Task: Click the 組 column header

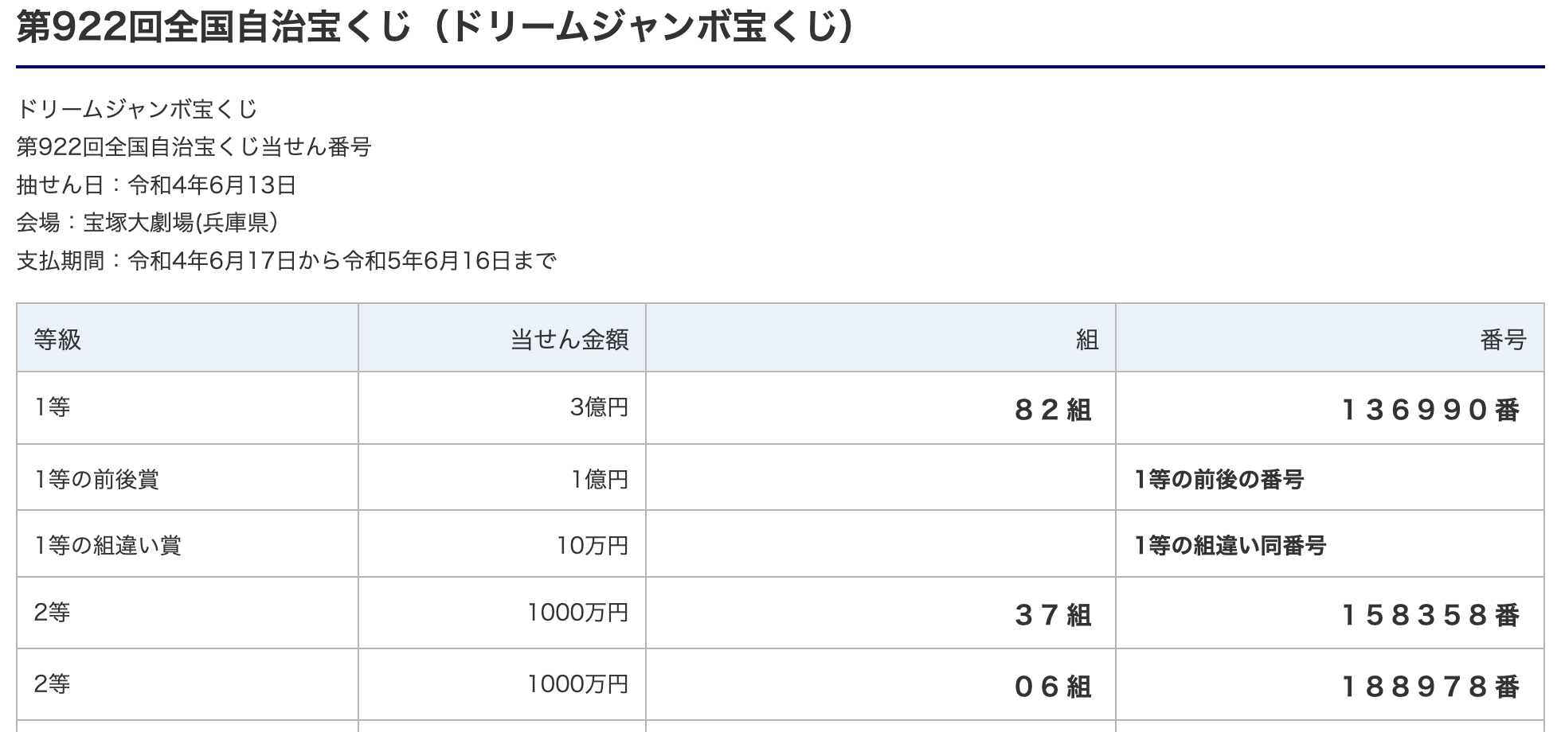Action: click(1087, 340)
